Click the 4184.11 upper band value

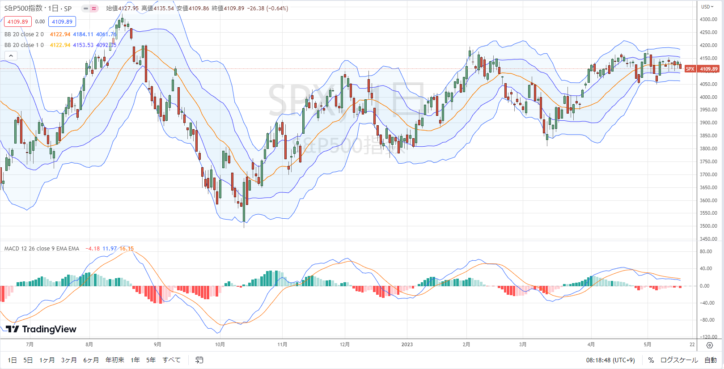point(83,34)
